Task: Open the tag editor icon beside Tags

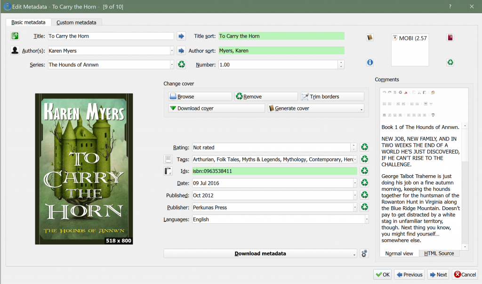Action: tap(168, 159)
